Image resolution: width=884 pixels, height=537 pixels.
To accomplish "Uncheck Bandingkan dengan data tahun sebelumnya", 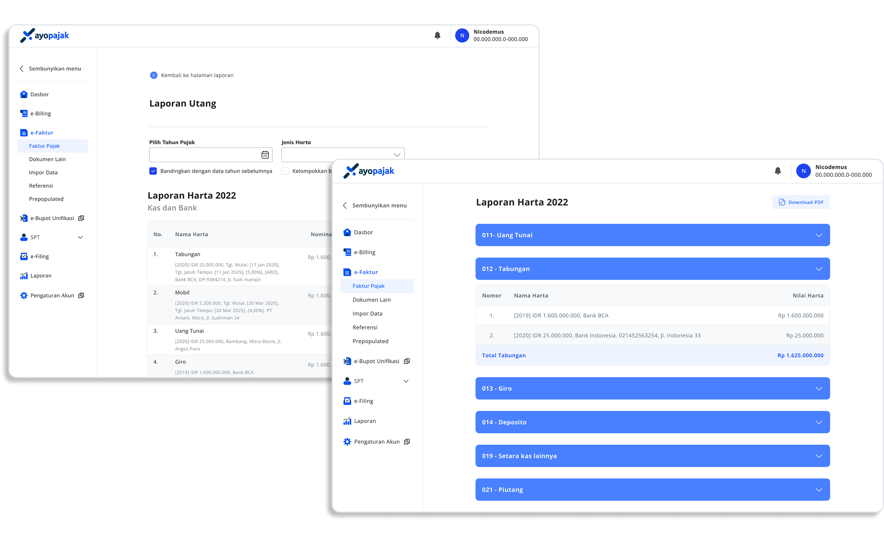I will pos(153,171).
